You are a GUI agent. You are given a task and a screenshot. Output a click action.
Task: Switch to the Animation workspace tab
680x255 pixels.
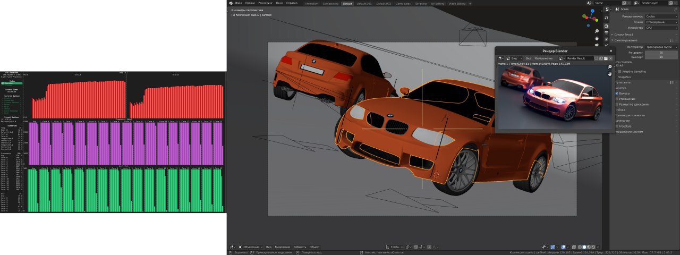point(312,3)
